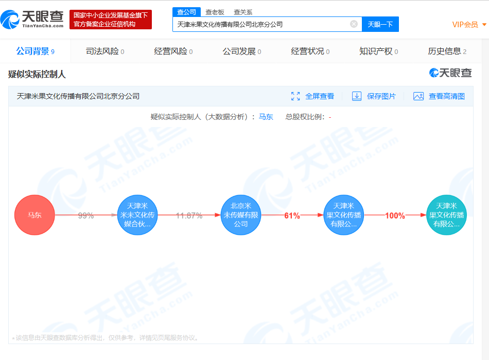
Task: Click the VIP会员 text
Action: coord(465,25)
